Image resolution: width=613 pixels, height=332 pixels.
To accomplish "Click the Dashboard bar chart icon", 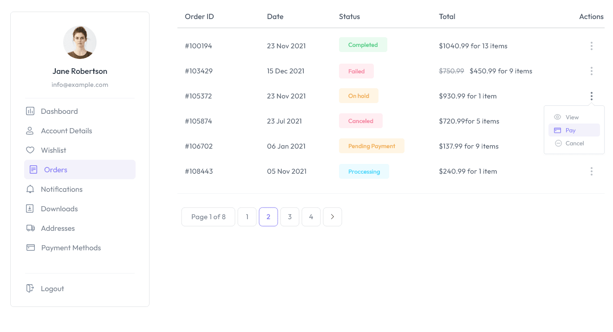I will tap(30, 111).
